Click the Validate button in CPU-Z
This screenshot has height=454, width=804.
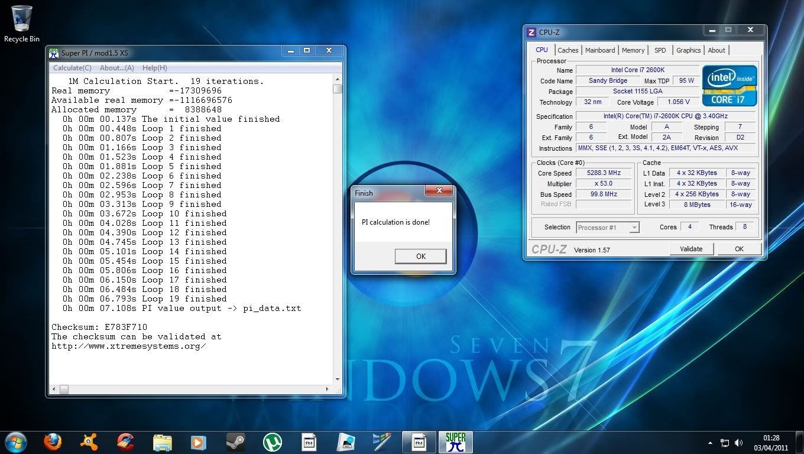pos(691,249)
